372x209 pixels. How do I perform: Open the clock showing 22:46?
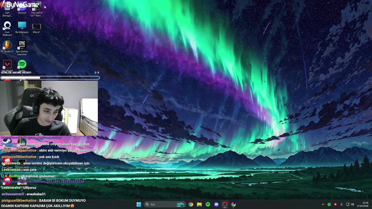click(363, 204)
